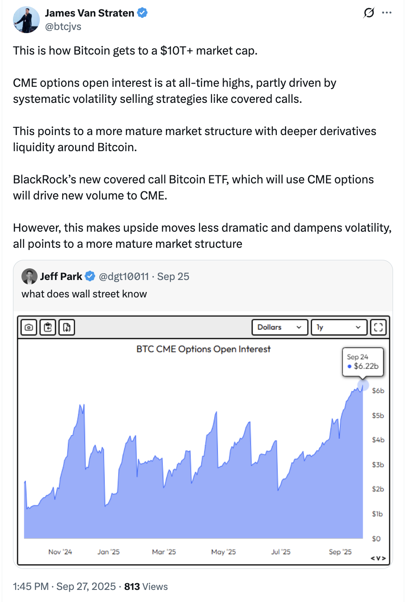
Task: Click the download file icon on chart
Action: click(x=67, y=327)
